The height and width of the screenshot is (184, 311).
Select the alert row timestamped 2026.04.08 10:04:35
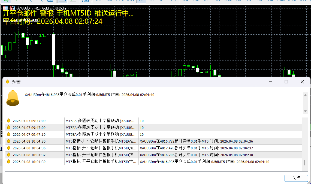[x=29, y=141]
